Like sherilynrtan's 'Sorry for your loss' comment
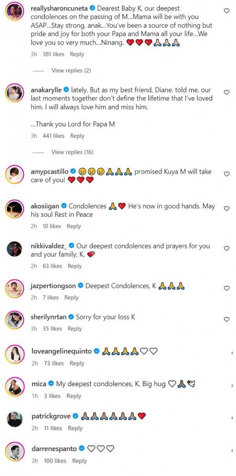Viewport: 236px width, 476px height. point(226,319)
